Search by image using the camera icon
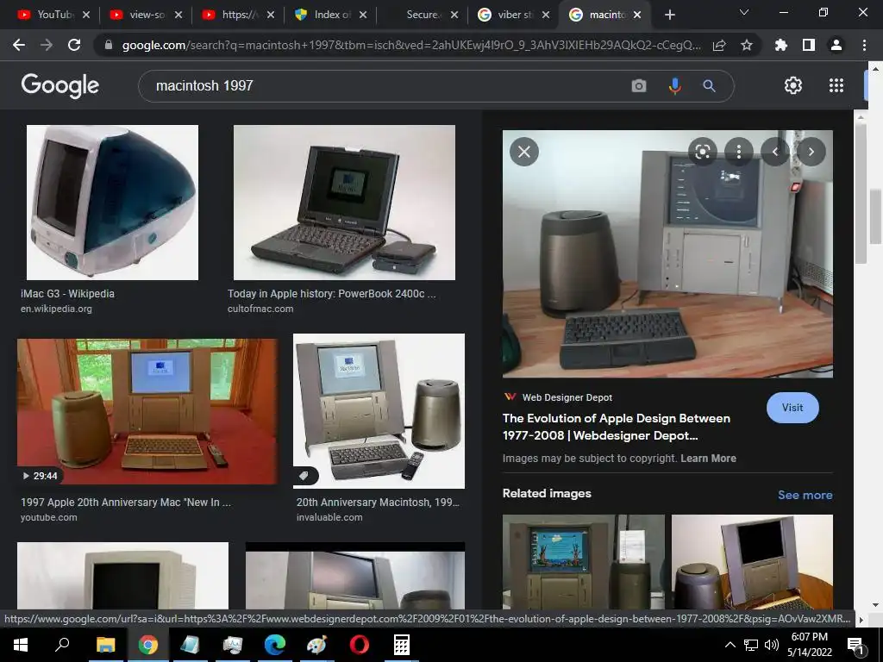Viewport: 883px width, 662px height. [639, 85]
